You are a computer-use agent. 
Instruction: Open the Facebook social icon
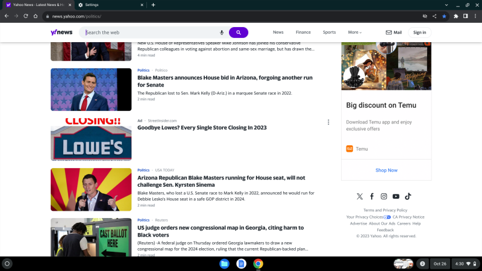pyautogui.click(x=372, y=196)
